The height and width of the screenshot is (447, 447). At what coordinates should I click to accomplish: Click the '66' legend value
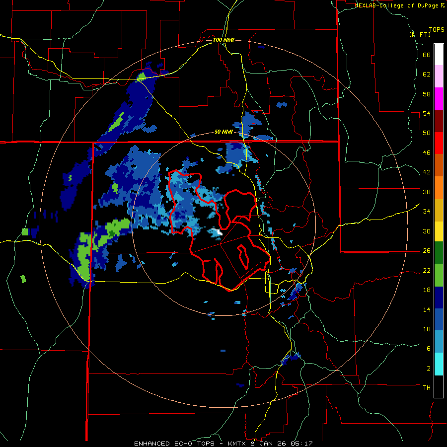click(427, 55)
